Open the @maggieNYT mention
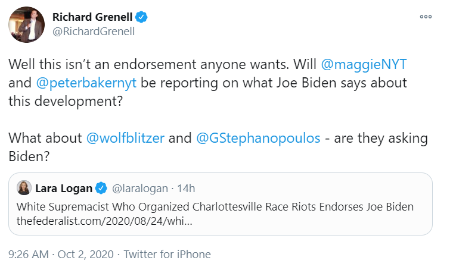Viewport: 453px width, 270px height. [364, 64]
